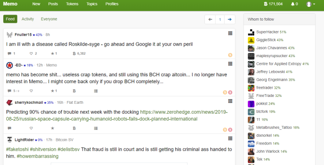
Task: Click pink coin icon on sherrykochmail's post
Action: coord(230,130)
